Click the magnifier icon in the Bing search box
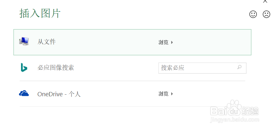Screen dimensions: 274x129 (x=239, y=67)
